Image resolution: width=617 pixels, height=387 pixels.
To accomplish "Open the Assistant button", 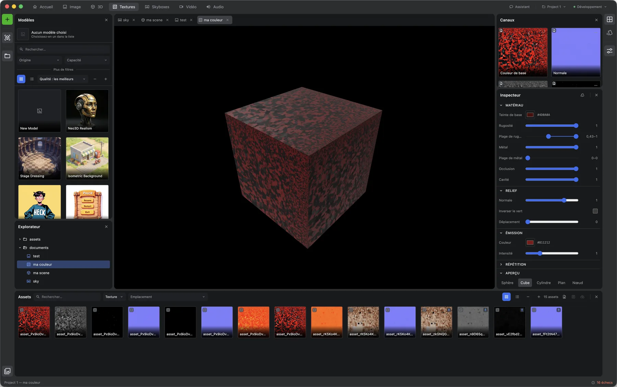I will pyautogui.click(x=519, y=7).
